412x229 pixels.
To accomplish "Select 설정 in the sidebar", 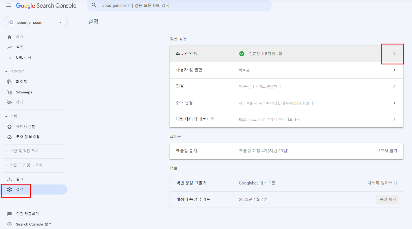I will tap(34, 189).
